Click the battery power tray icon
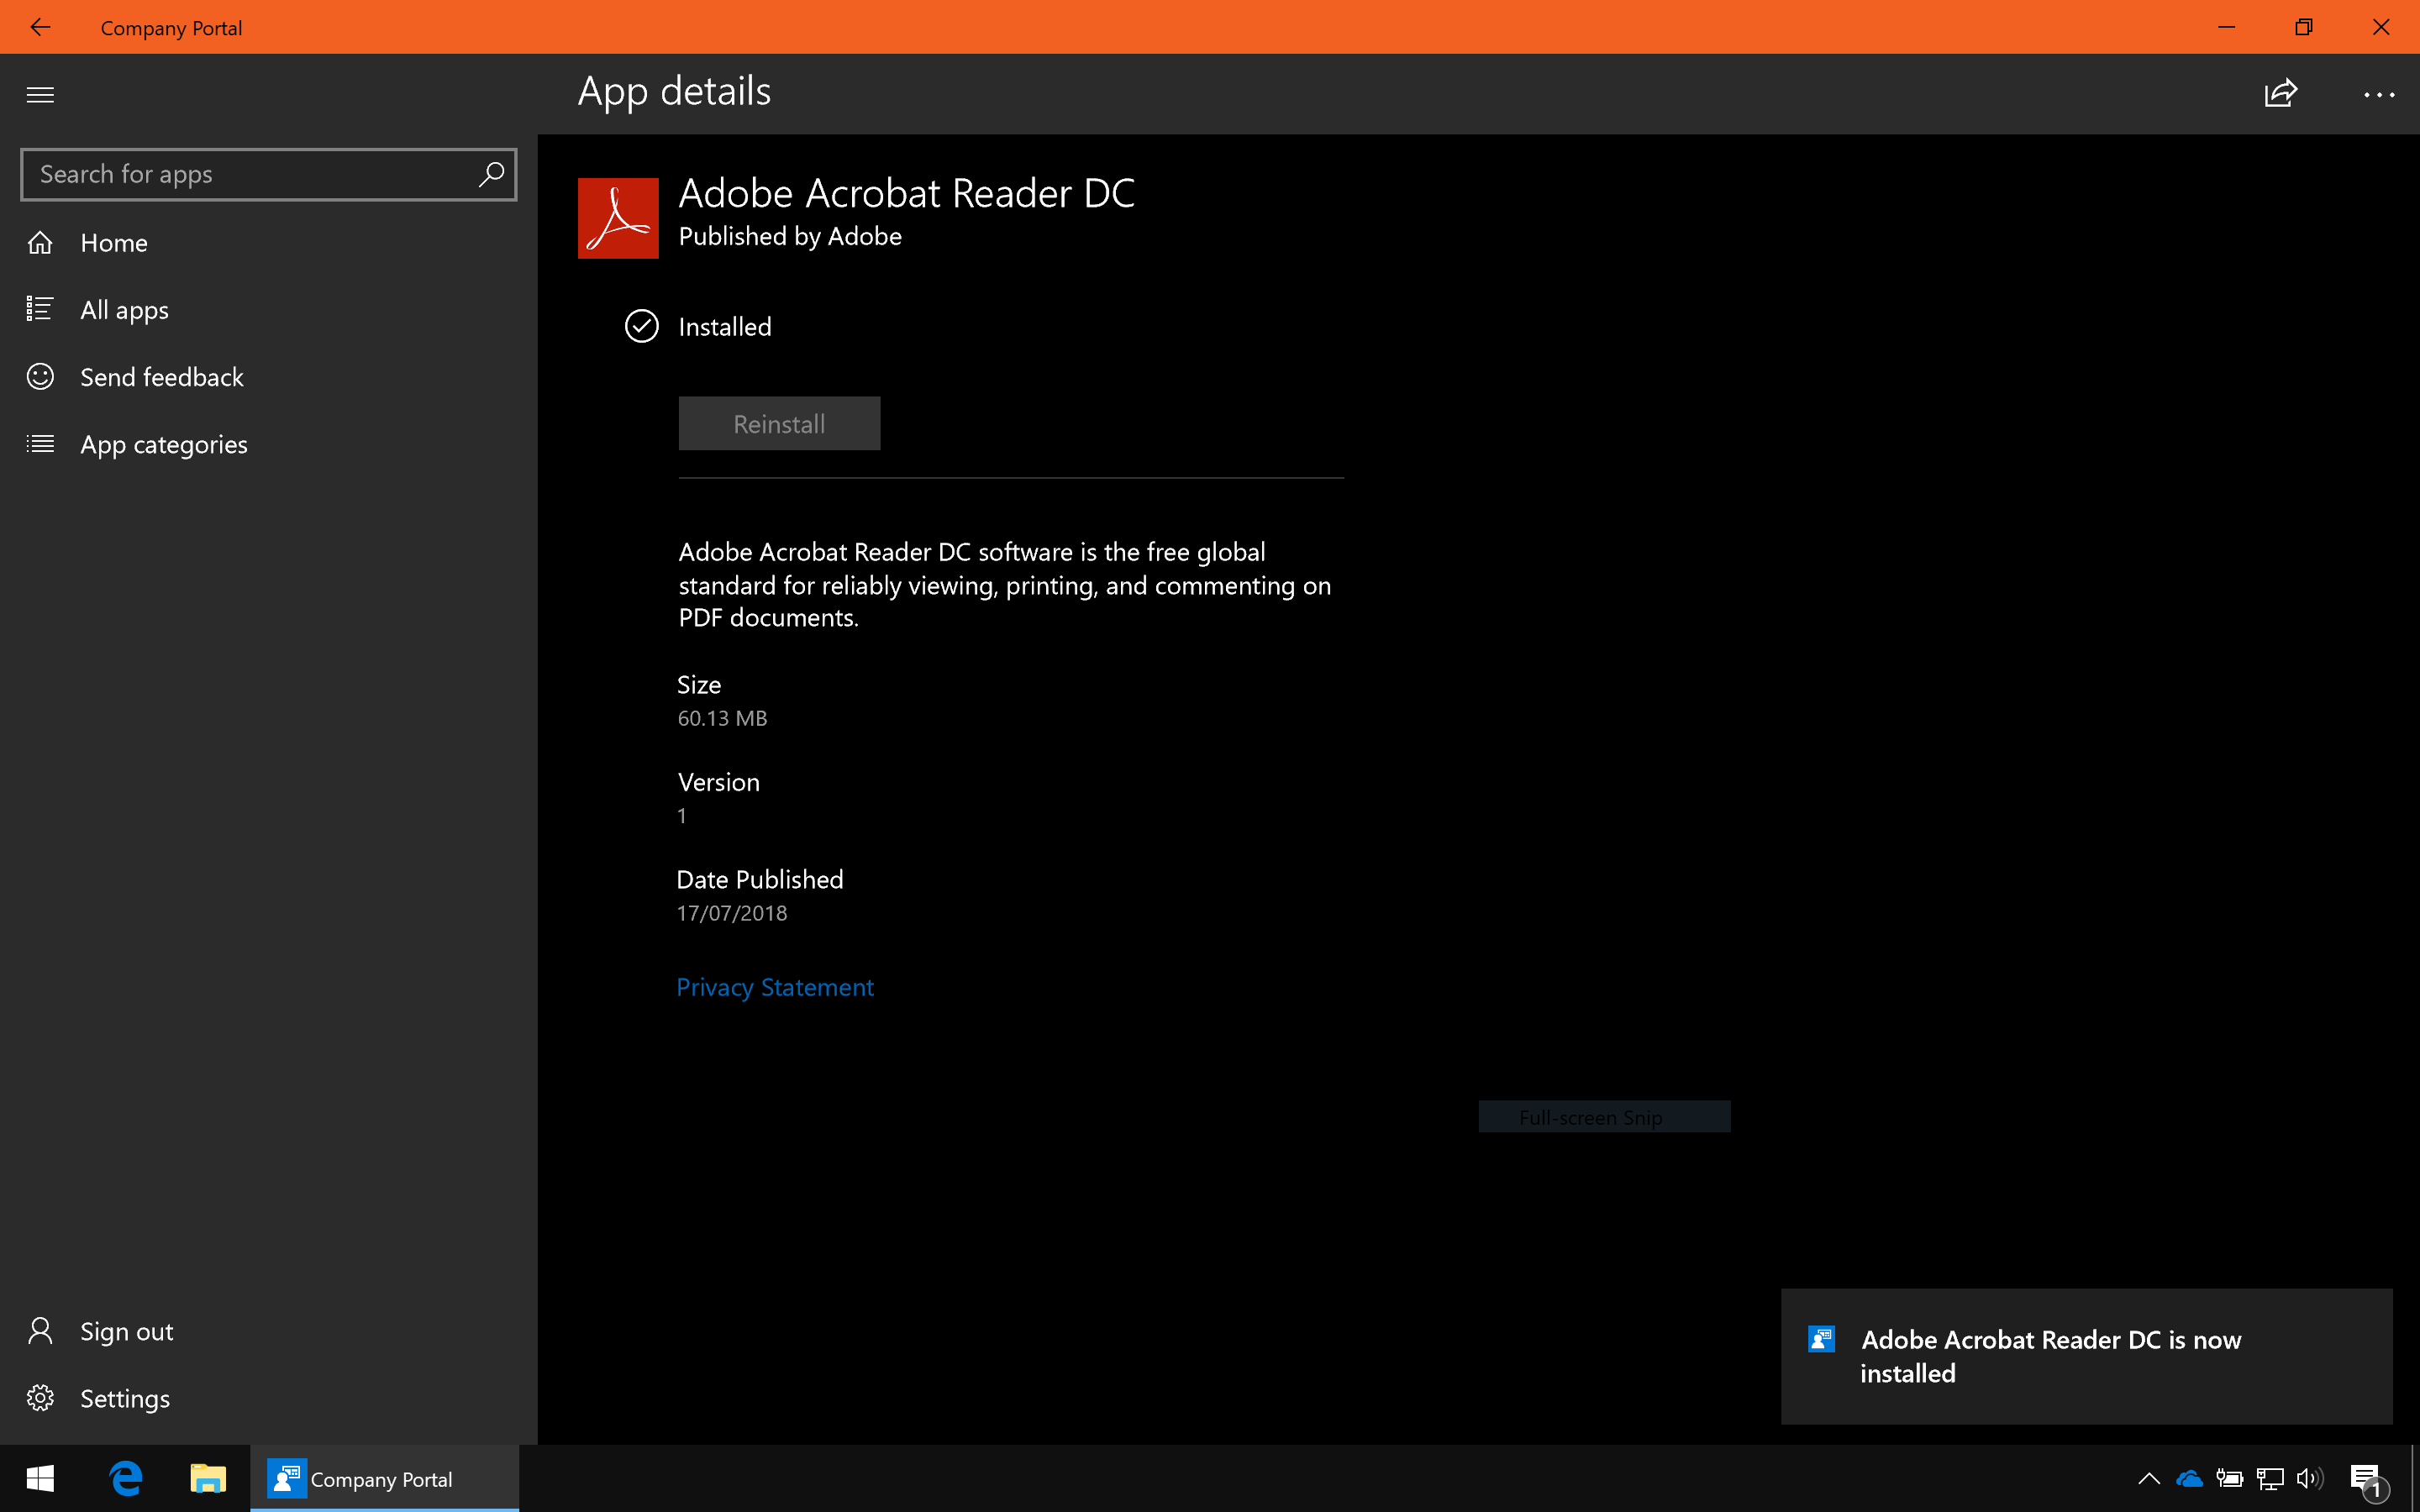 pos(2229,1478)
